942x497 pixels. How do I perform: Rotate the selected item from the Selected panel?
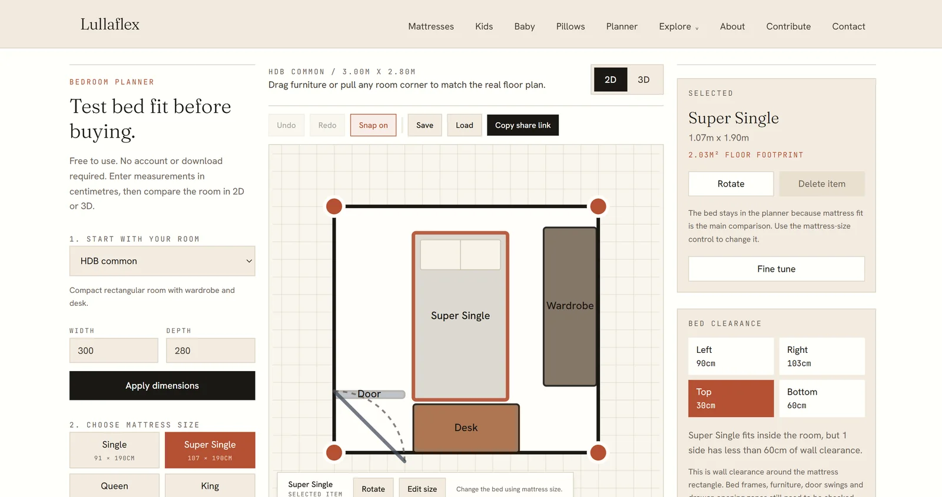pyautogui.click(x=731, y=184)
